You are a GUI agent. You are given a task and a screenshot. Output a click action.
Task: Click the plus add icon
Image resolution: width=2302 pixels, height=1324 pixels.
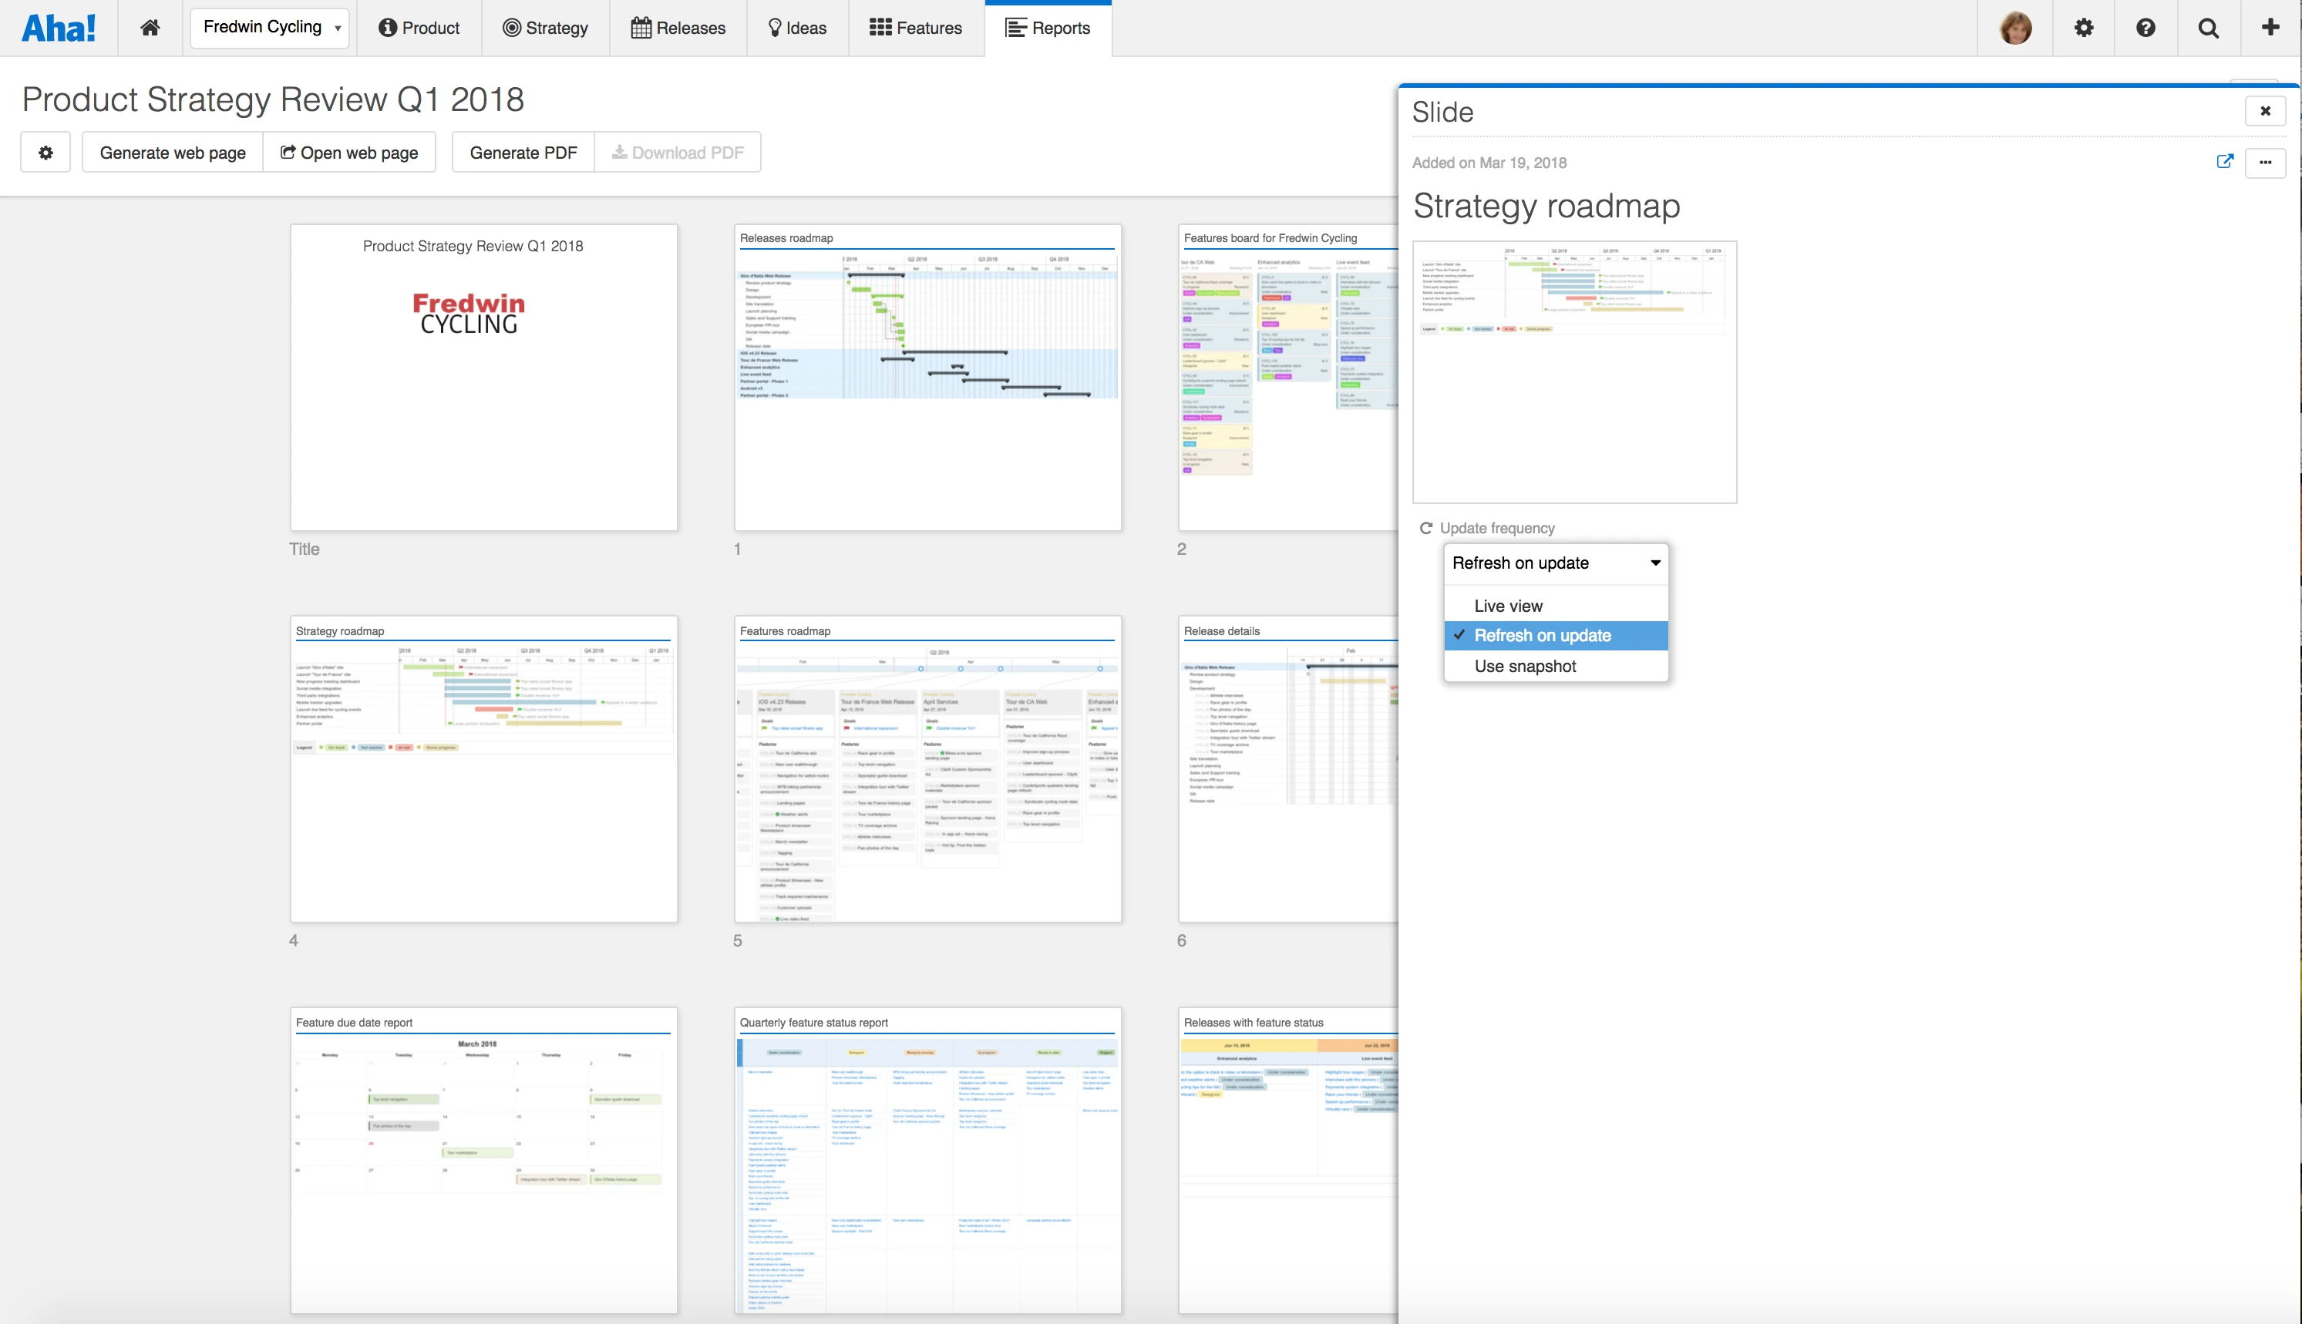(x=2270, y=27)
